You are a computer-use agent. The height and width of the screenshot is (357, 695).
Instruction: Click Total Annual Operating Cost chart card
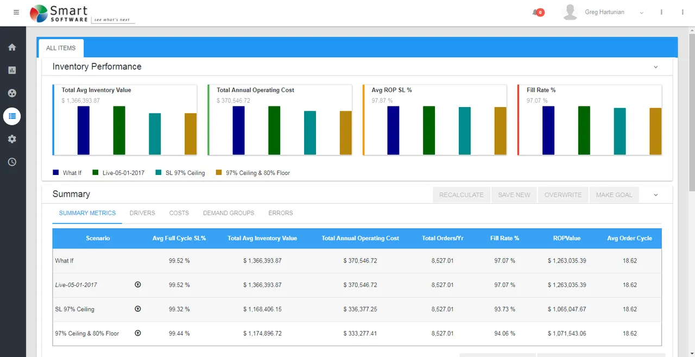pos(280,120)
